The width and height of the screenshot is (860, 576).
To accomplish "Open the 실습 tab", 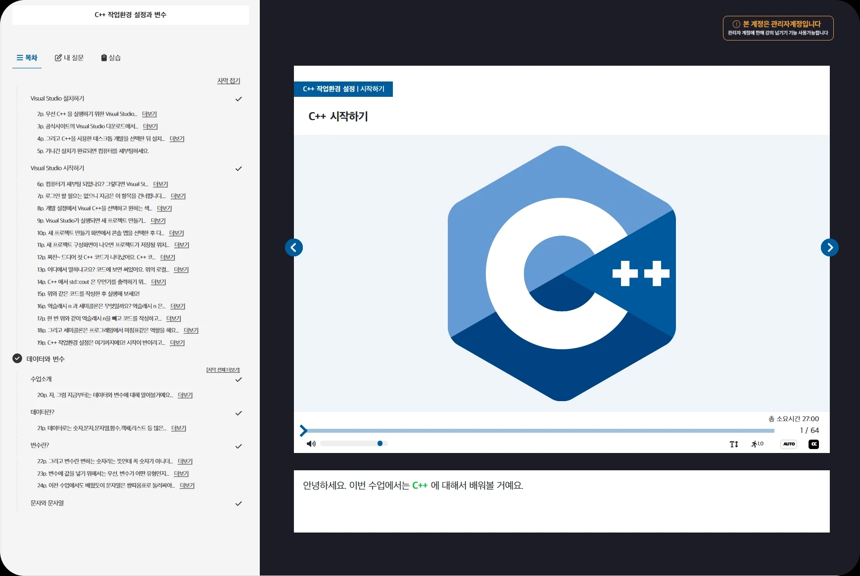I will (x=111, y=58).
